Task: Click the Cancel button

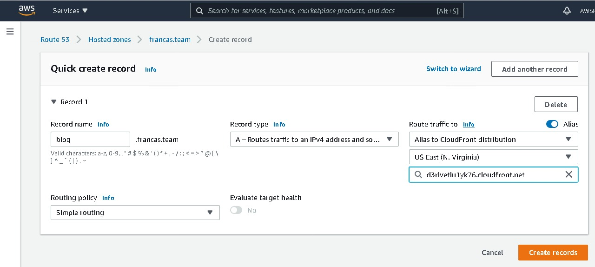Action: (492, 253)
